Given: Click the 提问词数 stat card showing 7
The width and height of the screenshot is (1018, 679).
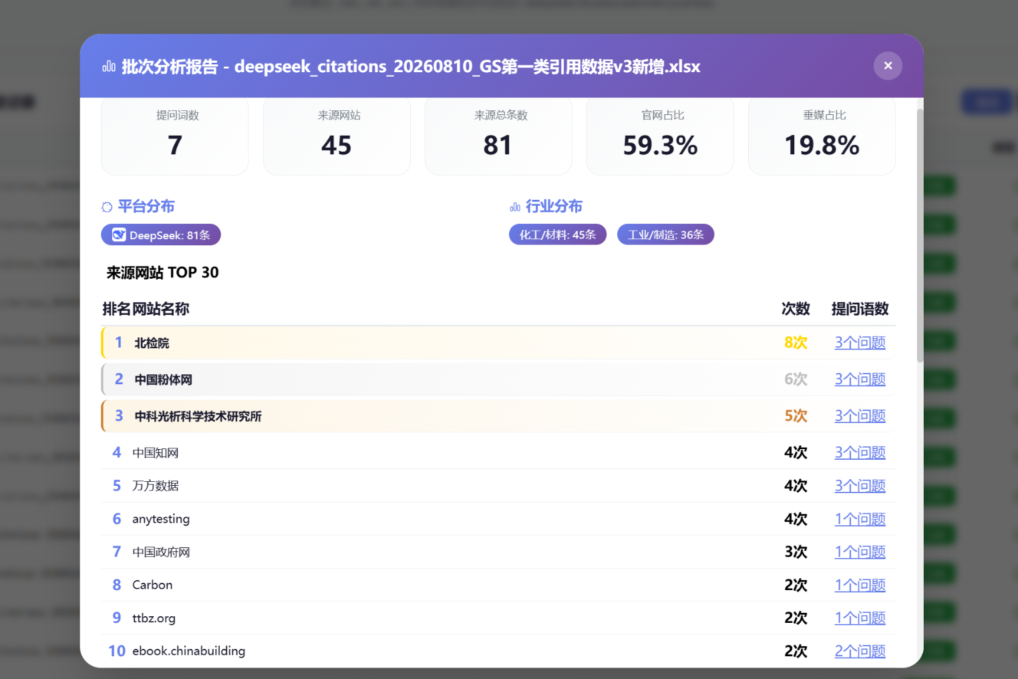Looking at the screenshot, I should click(175, 136).
